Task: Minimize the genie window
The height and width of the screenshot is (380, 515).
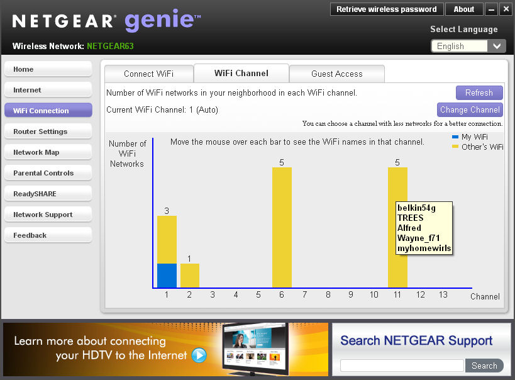Action: click(491, 9)
